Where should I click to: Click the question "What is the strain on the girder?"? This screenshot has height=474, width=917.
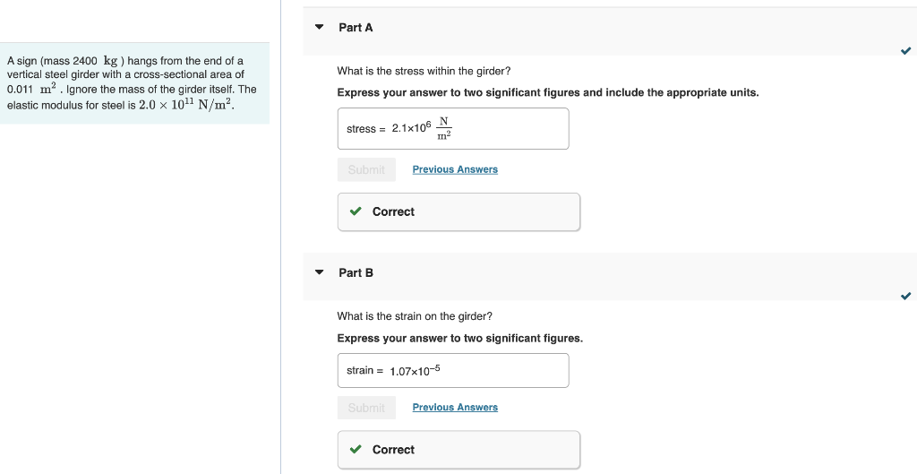(x=415, y=316)
